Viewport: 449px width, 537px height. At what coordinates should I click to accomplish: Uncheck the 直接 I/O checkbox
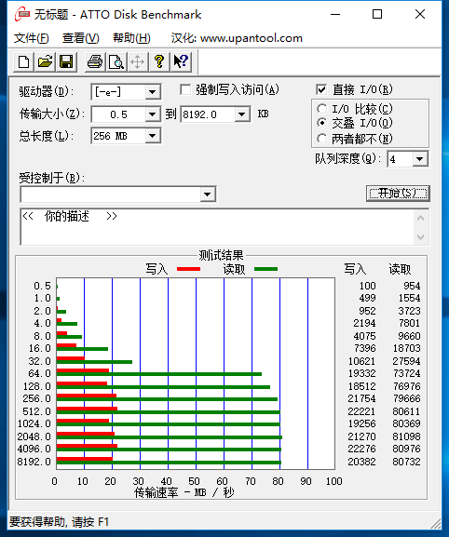(321, 89)
